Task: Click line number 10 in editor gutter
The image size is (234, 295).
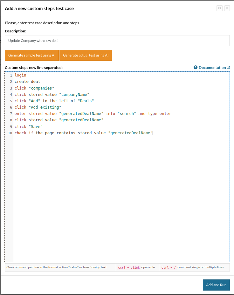Action: click(10, 133)
